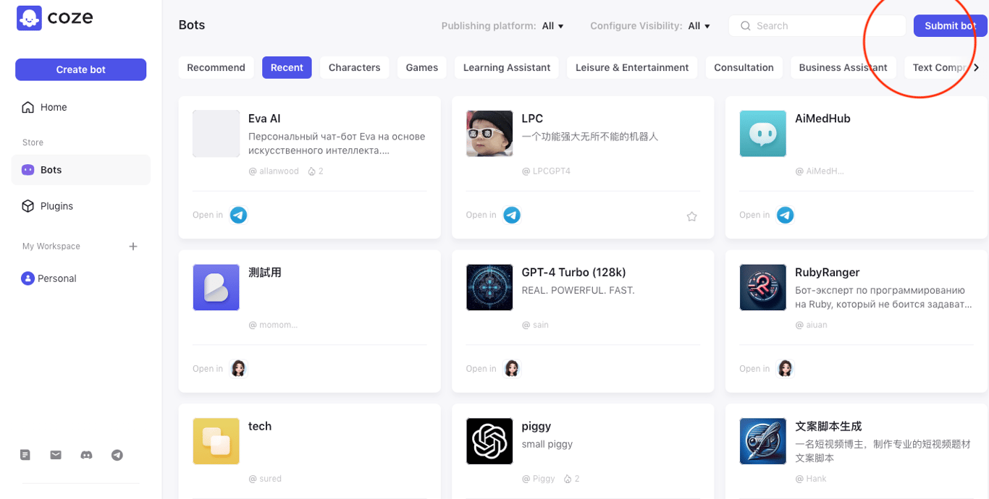This screenshot has height=499, width=989.
Task: Click the LPC bot avatar image
Action: (x=489, y=134)
